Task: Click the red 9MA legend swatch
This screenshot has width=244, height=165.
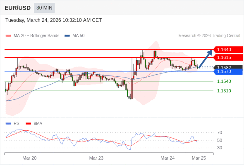Action: 28,124
